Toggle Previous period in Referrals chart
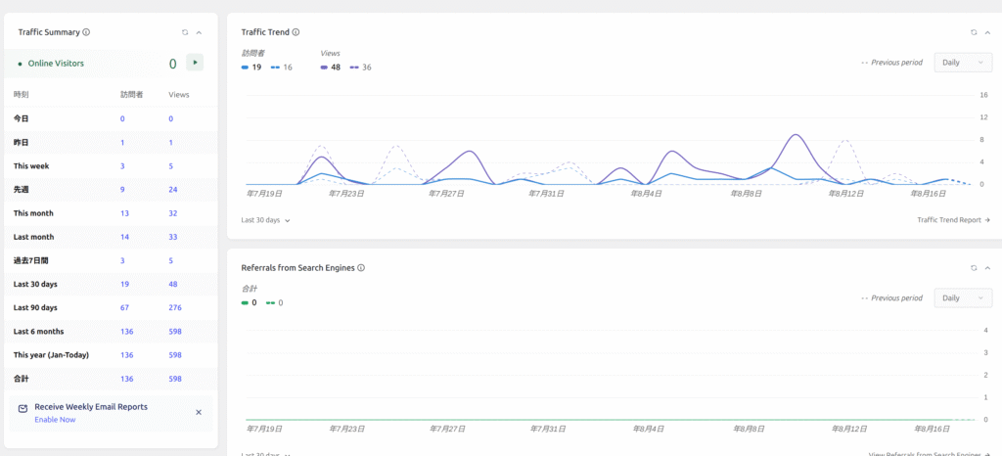The height and width of the screenshot is (456, 1002). [x=891, y=297]
